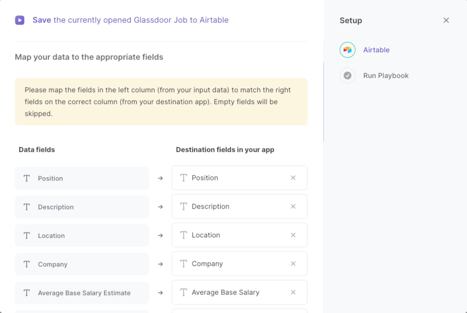The image size is (467, 313).
Task: Open the Description destination field dropdown
Action: [x=239, y=206]
